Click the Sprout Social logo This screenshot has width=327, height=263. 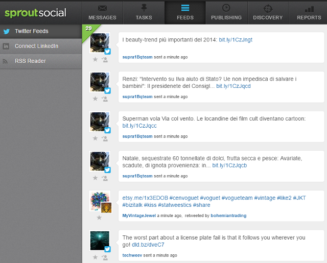35,13
